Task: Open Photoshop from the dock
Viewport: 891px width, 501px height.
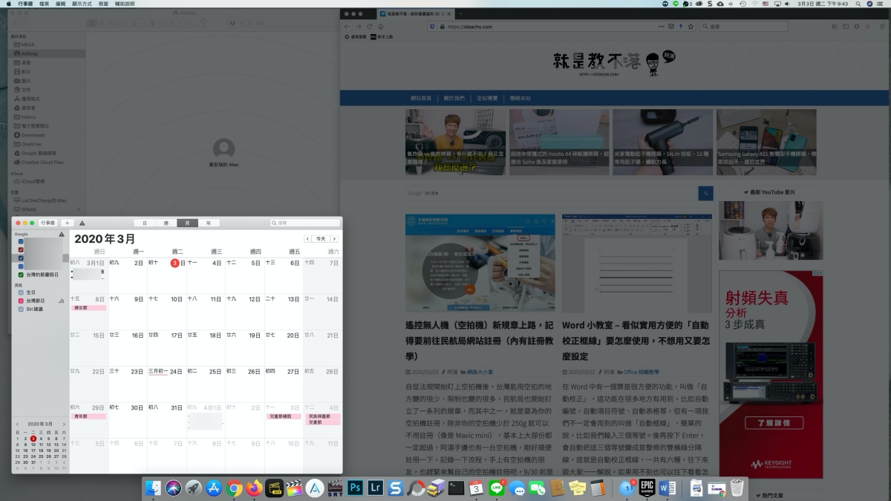Action: click(x=355, y=488)
